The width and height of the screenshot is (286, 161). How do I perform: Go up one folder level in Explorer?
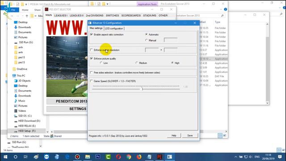(x=27, y=16)
